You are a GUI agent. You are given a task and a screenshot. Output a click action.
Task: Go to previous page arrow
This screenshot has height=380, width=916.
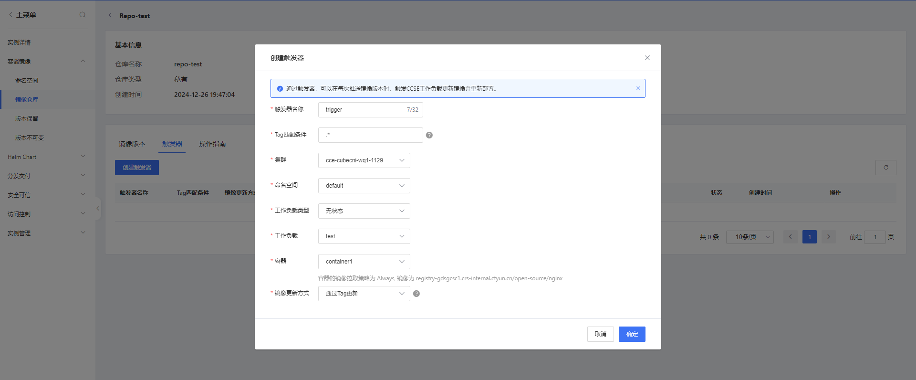(791, 237)
